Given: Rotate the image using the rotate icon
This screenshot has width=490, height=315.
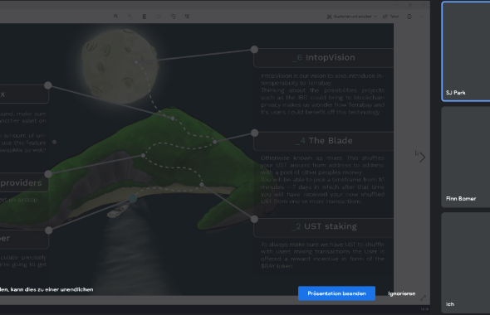Looking at the screenshot, I should [x=173, y=17].
